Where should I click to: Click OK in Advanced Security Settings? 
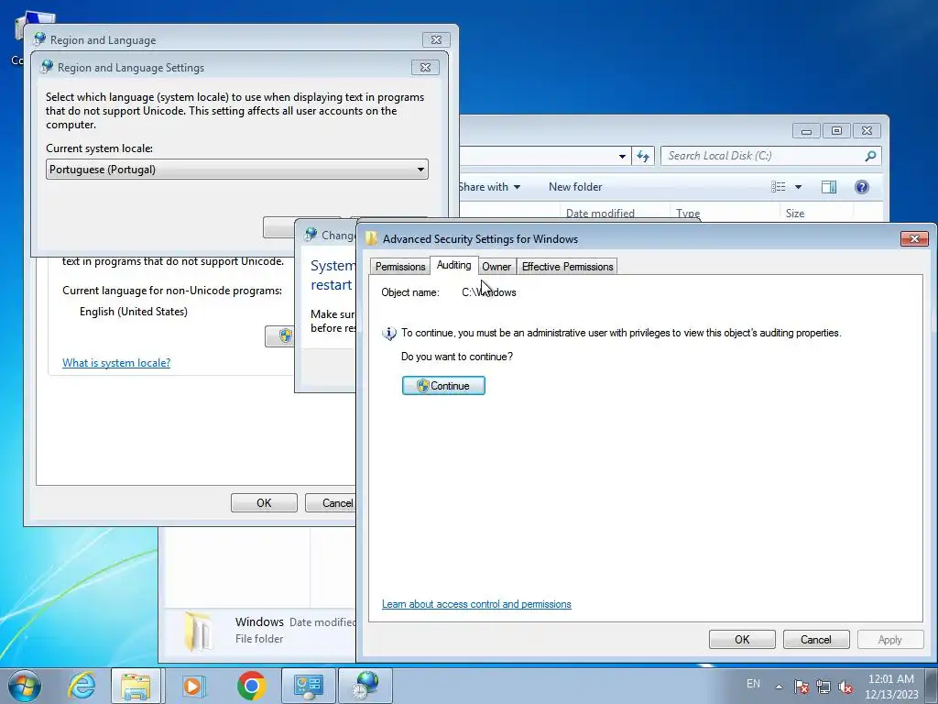tap(742, 639)
